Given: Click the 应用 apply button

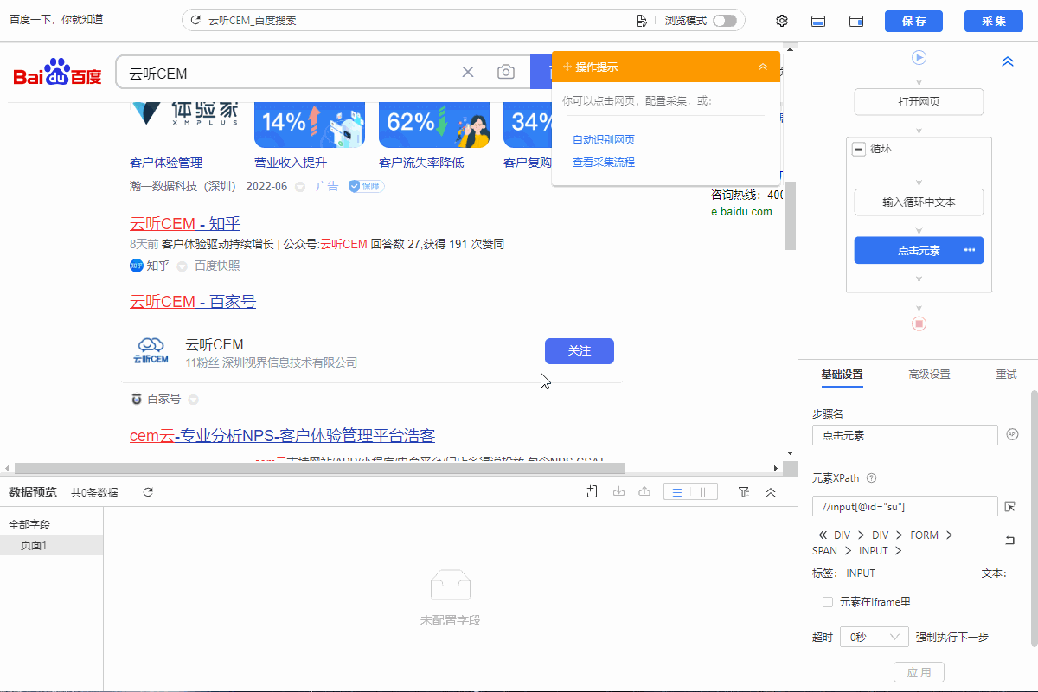Looking at the screenshot, I should [x=919, y=672].
